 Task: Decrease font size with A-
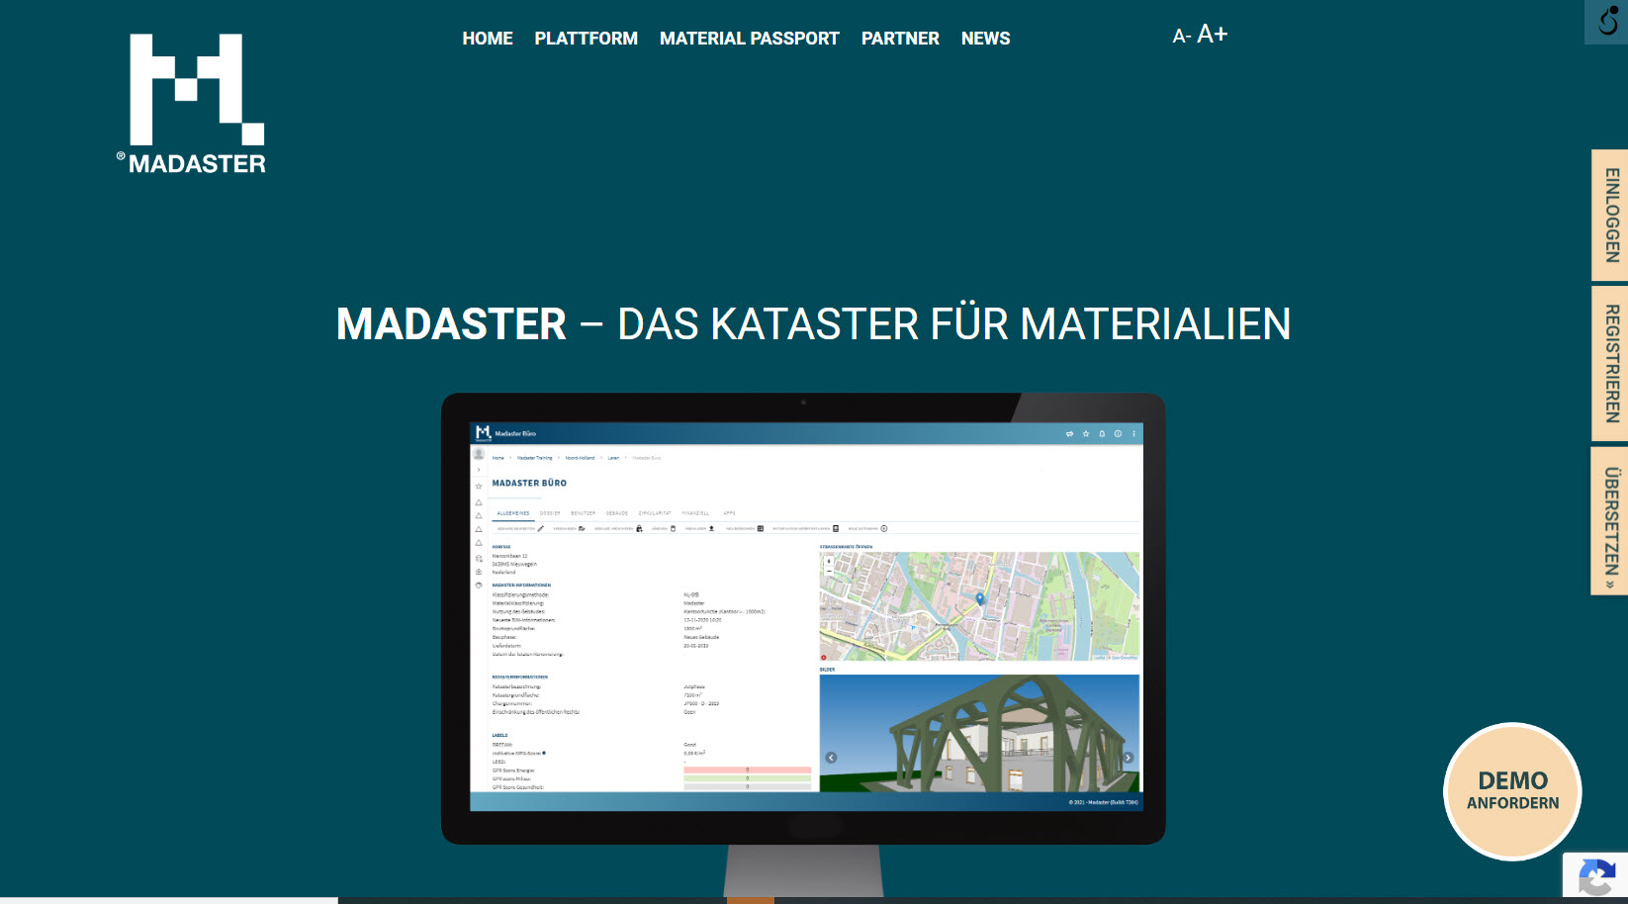tap(1181, 37)
